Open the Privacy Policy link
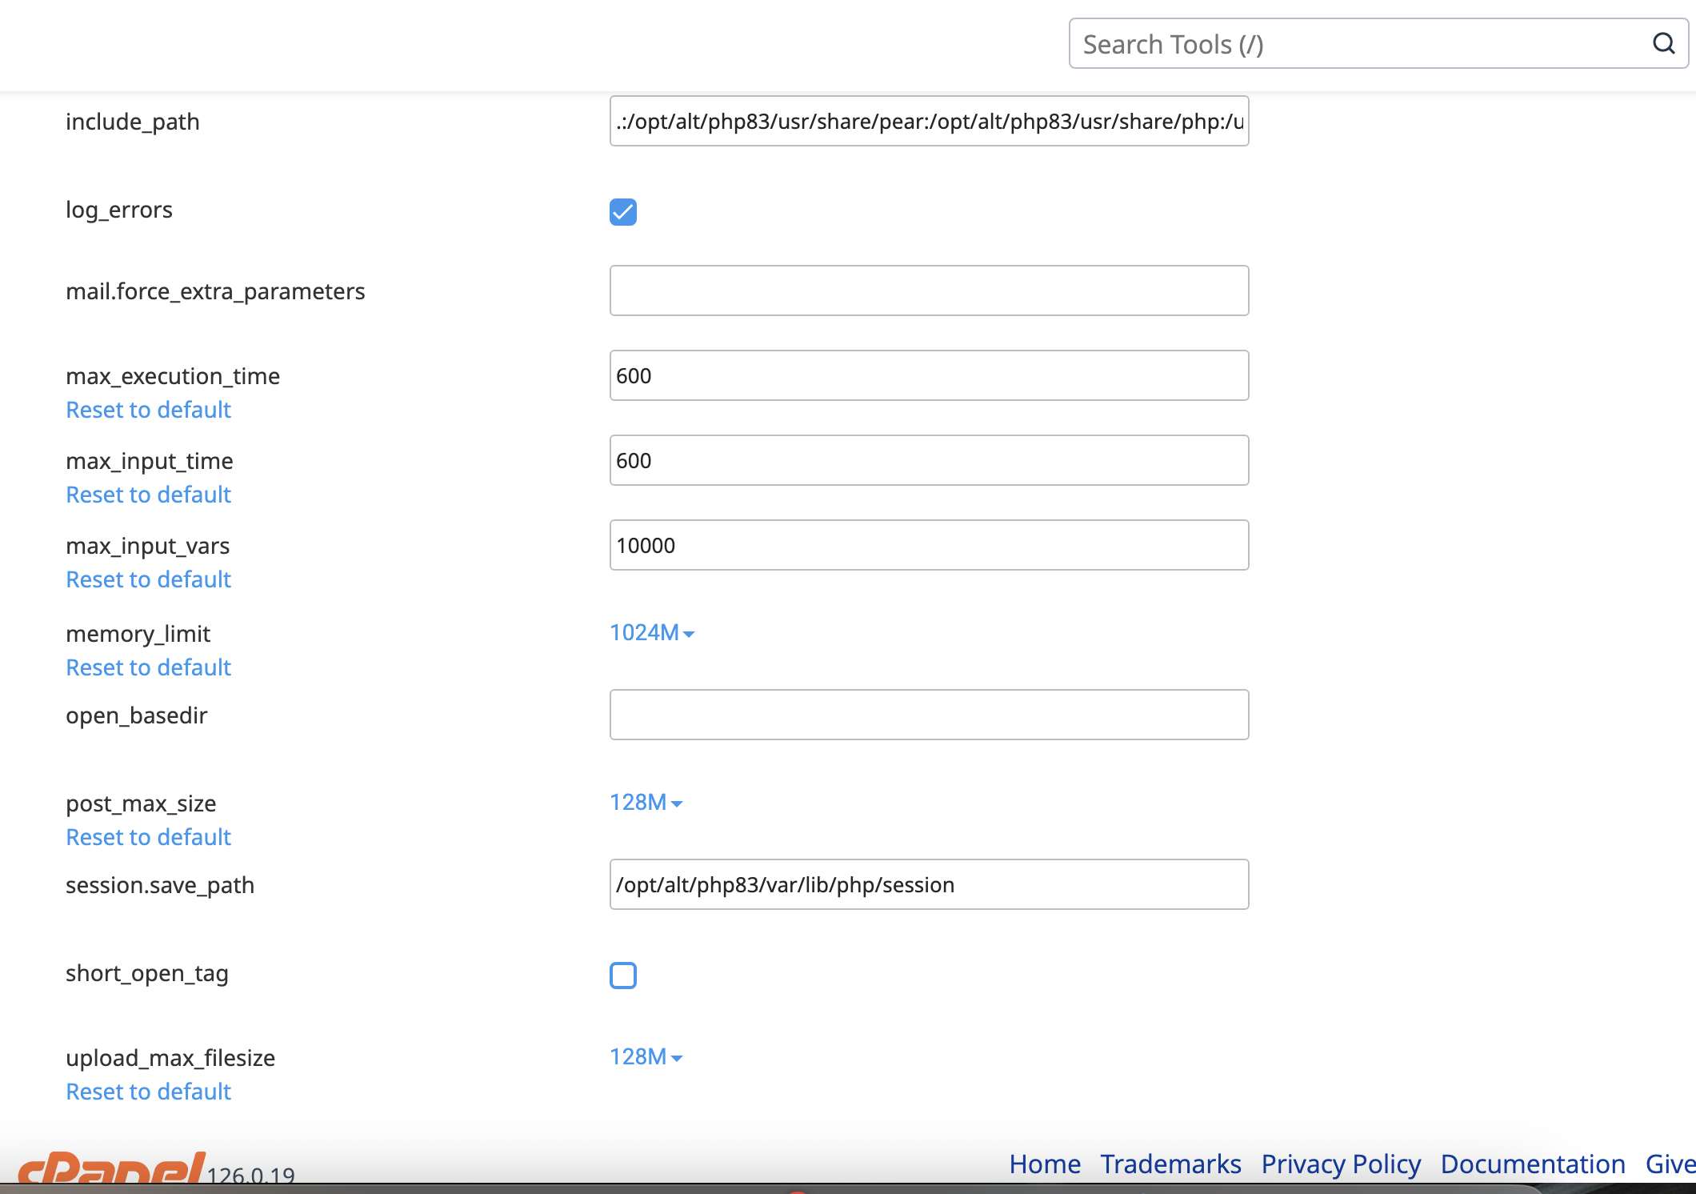This screenshot has width=1696, height=1194. [1341, 1164]
